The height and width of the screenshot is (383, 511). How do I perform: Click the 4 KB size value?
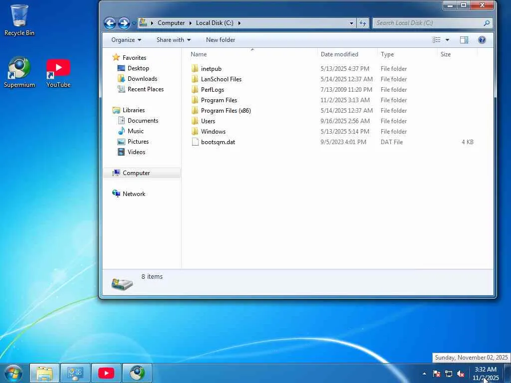point(467,142)
